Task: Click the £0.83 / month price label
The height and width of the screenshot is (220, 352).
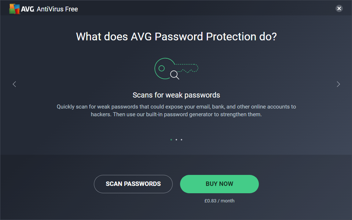Action: tap(219, 201)
